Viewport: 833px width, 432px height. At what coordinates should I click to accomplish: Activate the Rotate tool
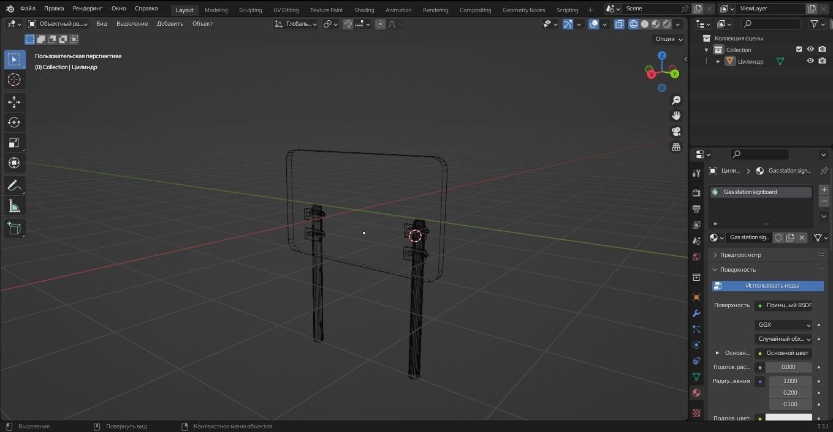[x=14, y=122]
